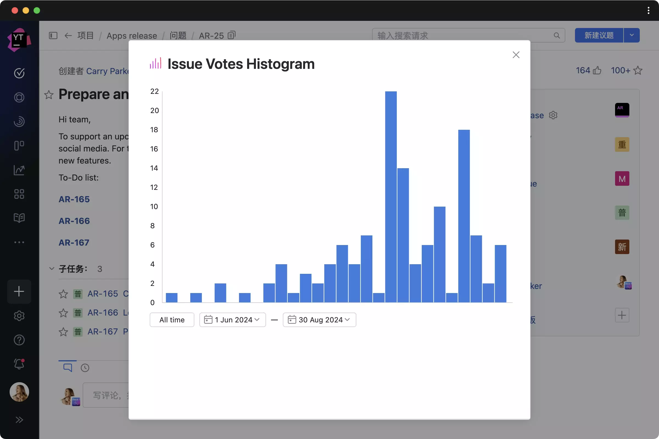Viewport: 659px width, 439px height.
Task: Open the Issues checkmark icon in sidebar
Action: pos(19,73)
